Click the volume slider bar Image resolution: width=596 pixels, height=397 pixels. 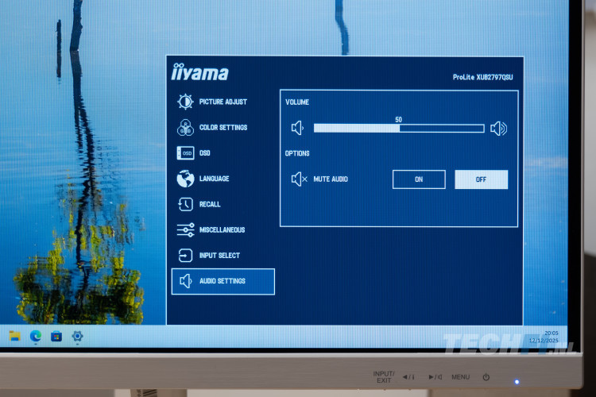[398, 128]
